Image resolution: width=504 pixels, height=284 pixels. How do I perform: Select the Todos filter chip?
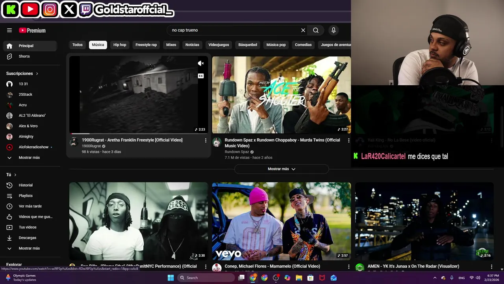click(x=78, y=45)
